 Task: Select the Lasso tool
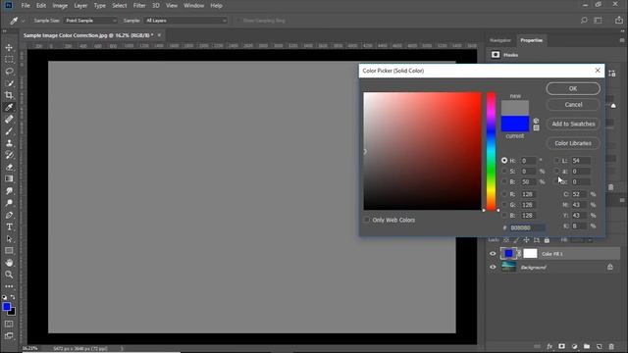(x=9, y=72)
